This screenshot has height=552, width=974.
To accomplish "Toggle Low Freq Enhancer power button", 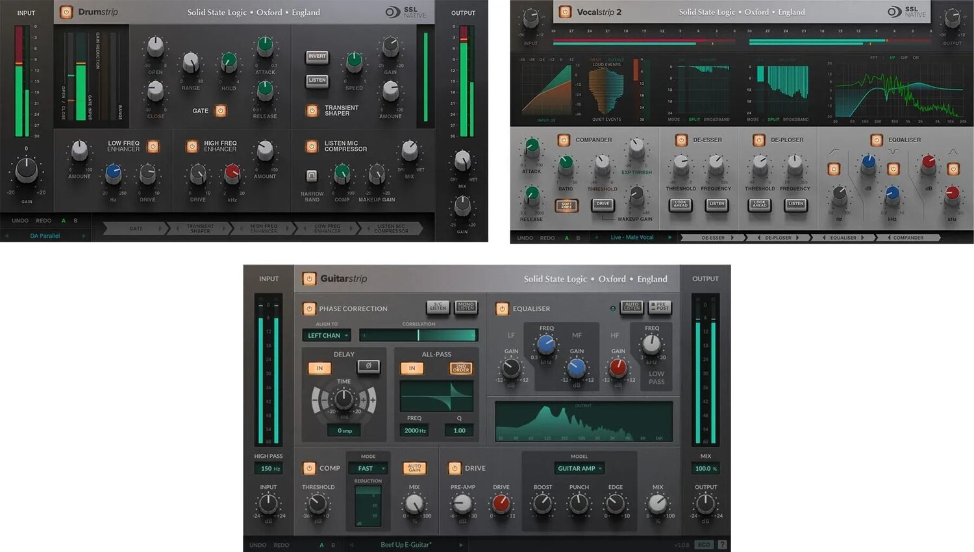I will pyautogui.click(x=153, y=147).
